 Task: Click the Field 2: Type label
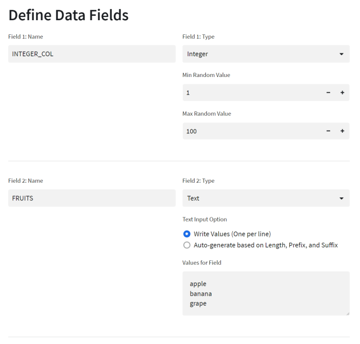coord(198,181)
